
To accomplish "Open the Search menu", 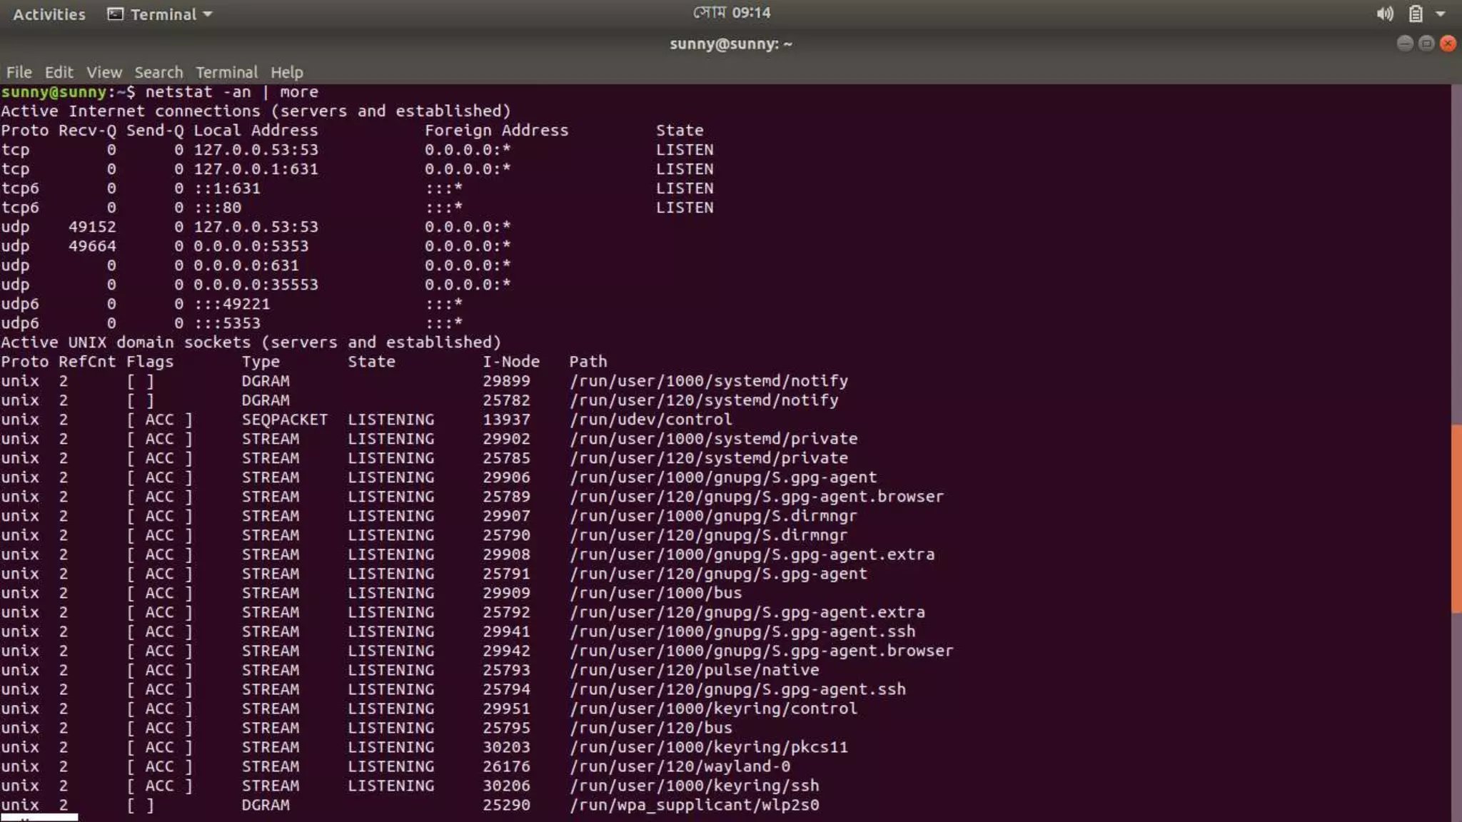I will 158,72.
